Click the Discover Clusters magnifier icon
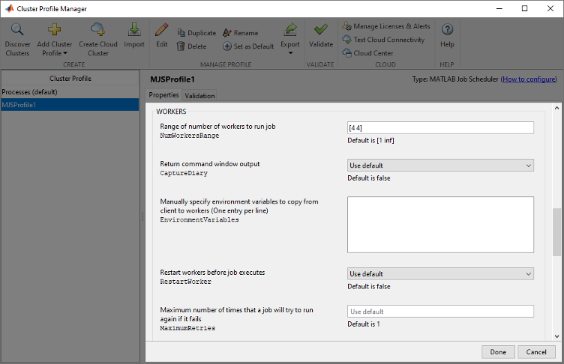 point(17,30)
